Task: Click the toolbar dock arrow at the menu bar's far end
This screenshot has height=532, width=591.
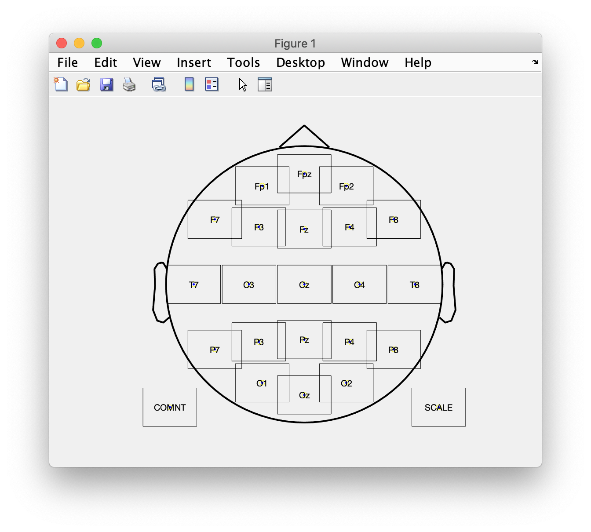Action: click(535, 62)
